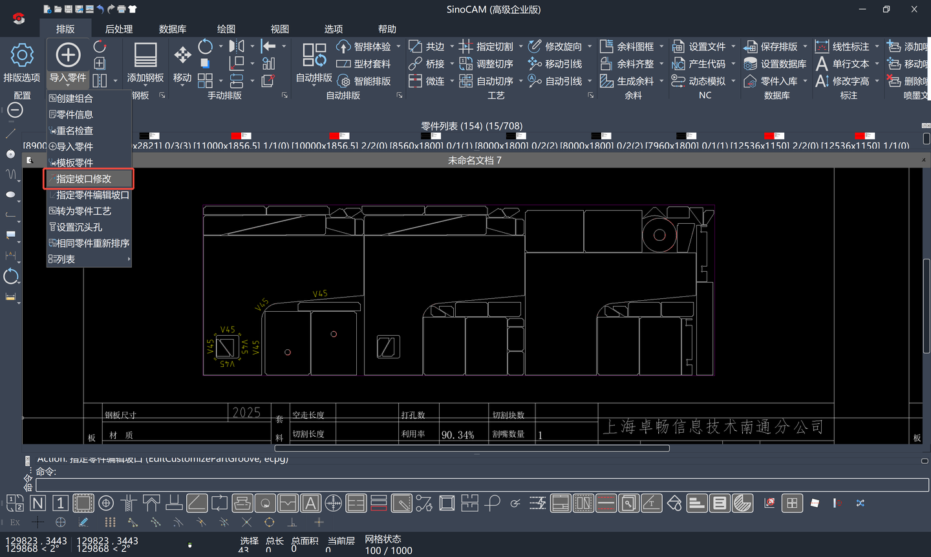This screenshot has height=557, width=931.
Task: Toggle the '1' button in bottom toolbar
Action: tap(60, 503)
